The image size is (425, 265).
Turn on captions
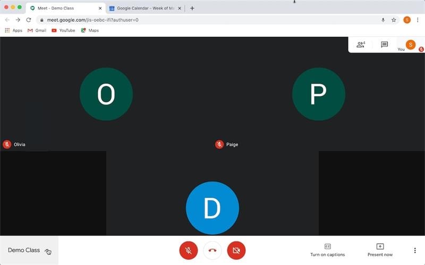tap(327, 250)
